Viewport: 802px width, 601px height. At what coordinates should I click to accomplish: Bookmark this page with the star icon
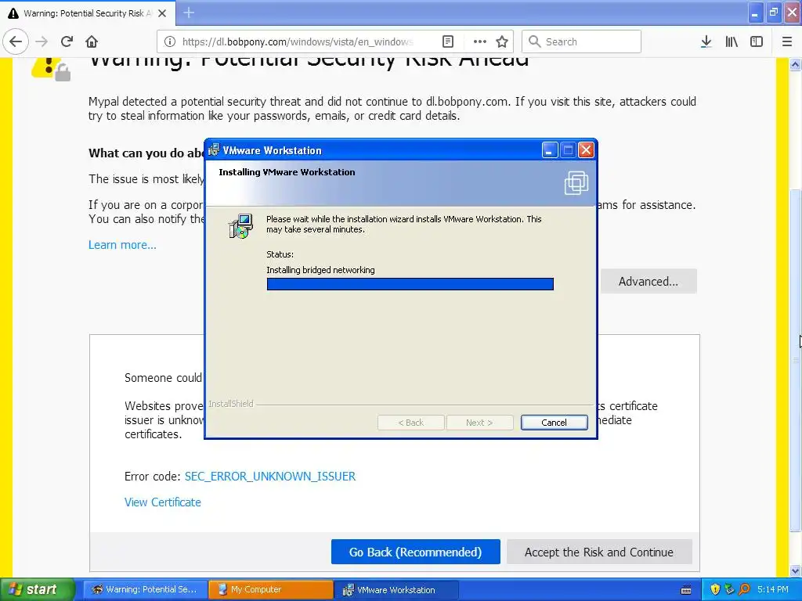pos(502,41)
